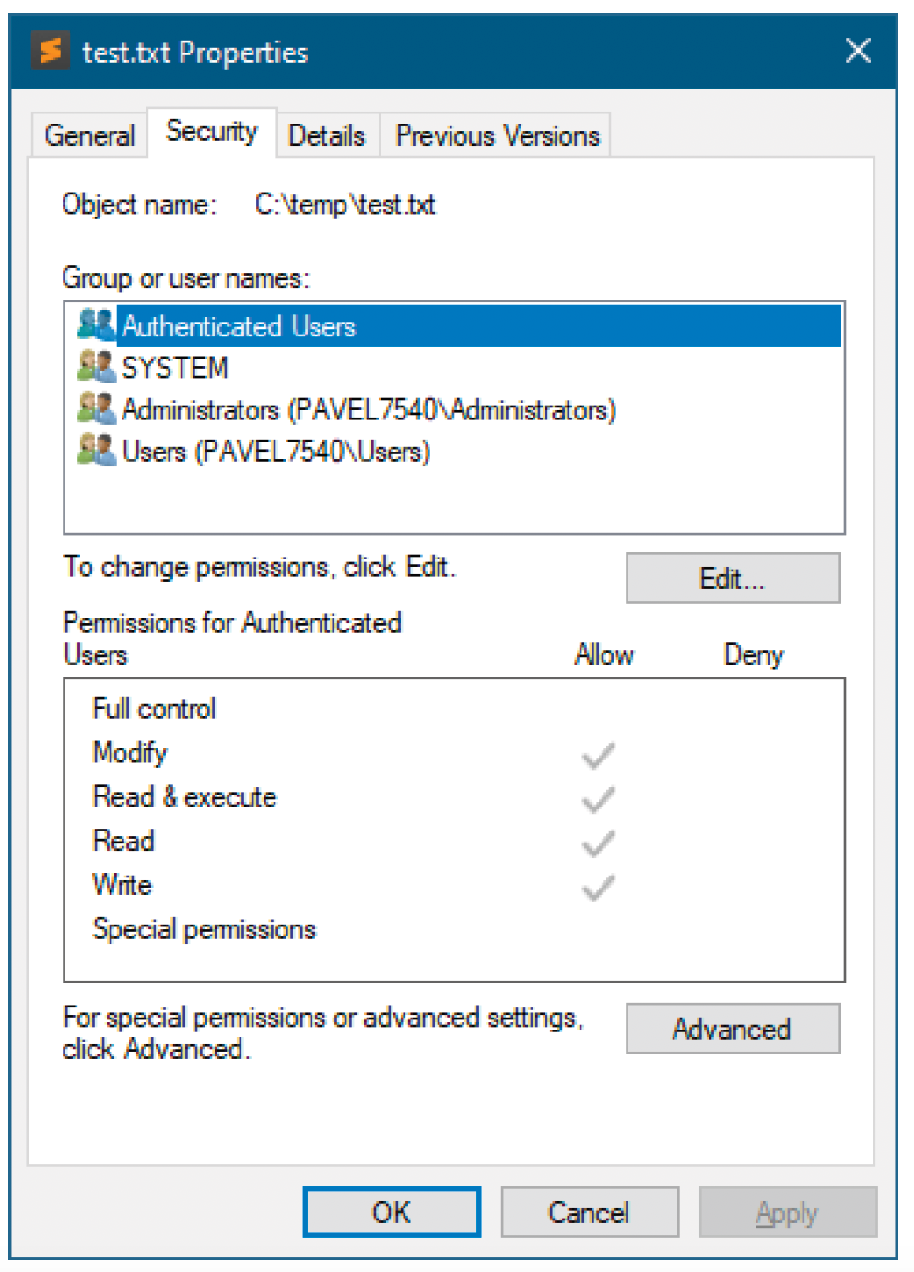This screenshot has width=914, height=1272.
Task: Click the Read allow checkmark
Action: pos(598,843)
